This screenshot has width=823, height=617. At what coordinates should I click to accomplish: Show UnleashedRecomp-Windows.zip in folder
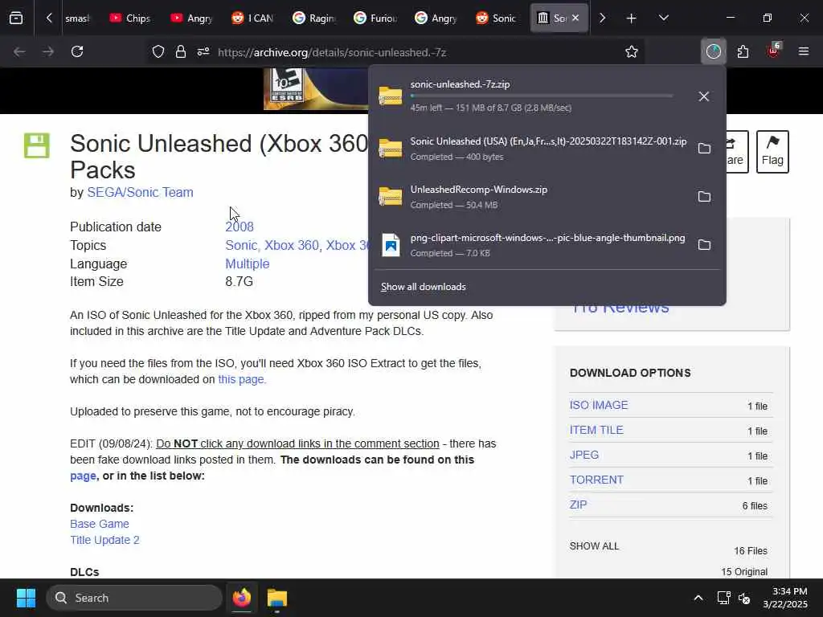click(704, 197)
